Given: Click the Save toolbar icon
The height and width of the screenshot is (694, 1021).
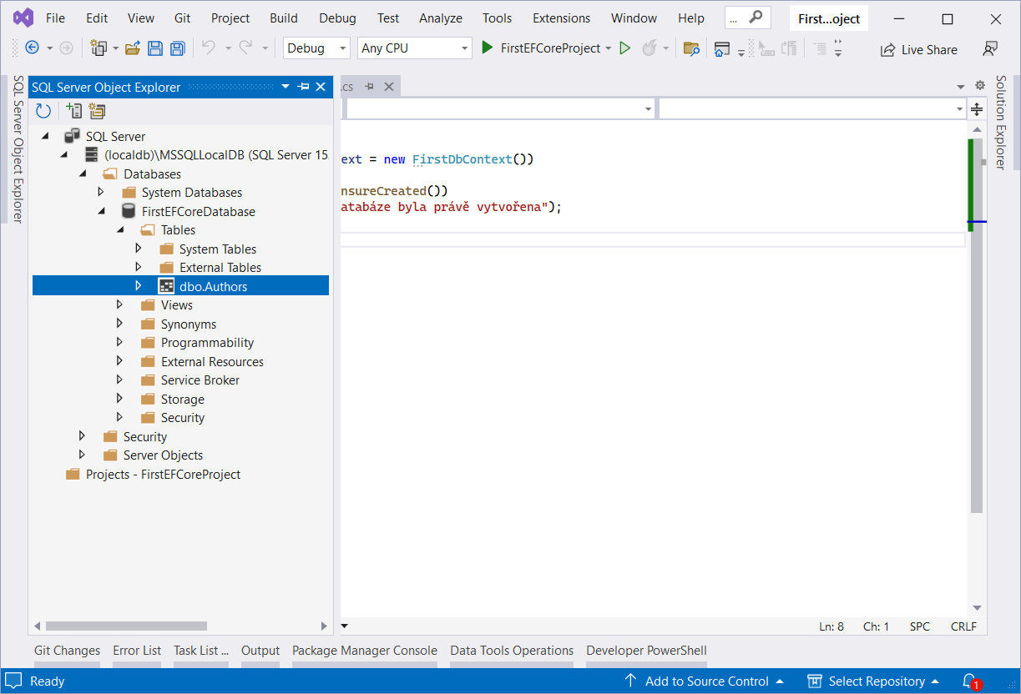Looking at the screenshot, I should 155,48.
